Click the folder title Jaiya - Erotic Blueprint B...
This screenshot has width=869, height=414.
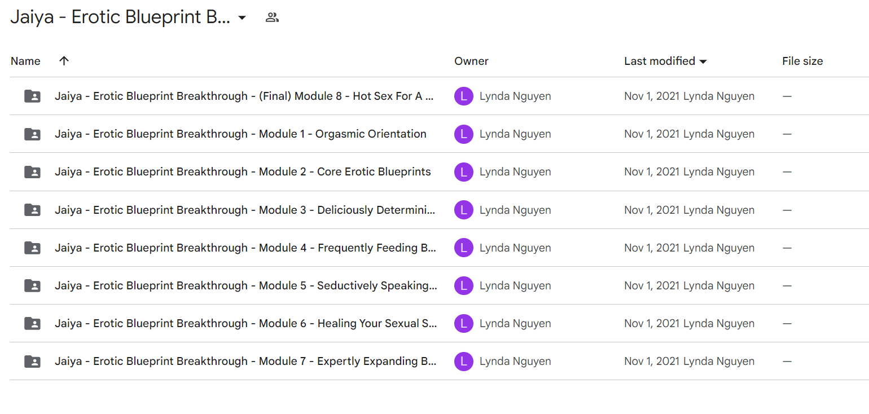tap(120, 17)
